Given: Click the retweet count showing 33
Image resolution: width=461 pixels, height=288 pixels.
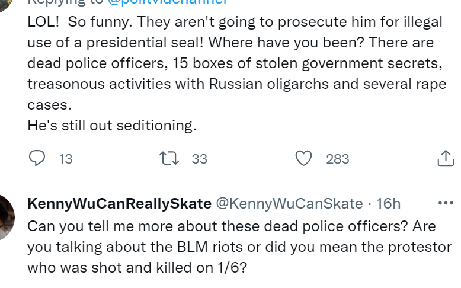Looking at the screenshot, I should click(x=200, y=159).
